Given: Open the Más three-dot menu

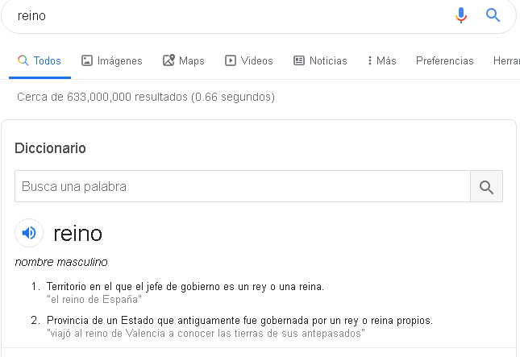Looking at the screenshot, I should [x=382, y=60].
